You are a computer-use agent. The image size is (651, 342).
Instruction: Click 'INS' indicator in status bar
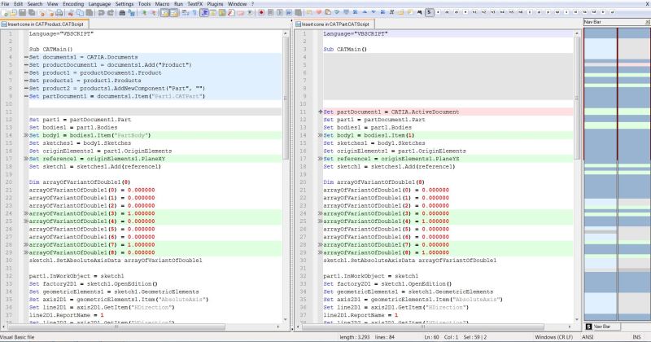click(x=636, y=337)
